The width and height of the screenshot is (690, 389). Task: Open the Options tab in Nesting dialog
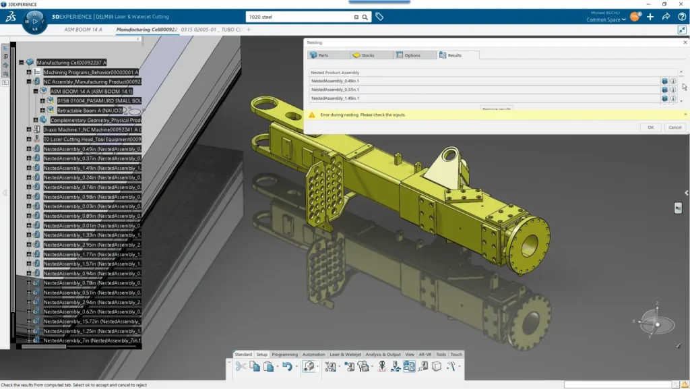(415, 55)
